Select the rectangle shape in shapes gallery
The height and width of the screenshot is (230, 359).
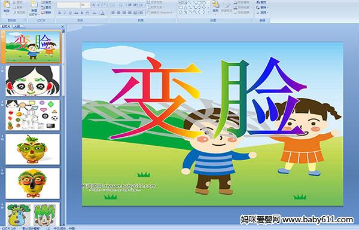200,2
